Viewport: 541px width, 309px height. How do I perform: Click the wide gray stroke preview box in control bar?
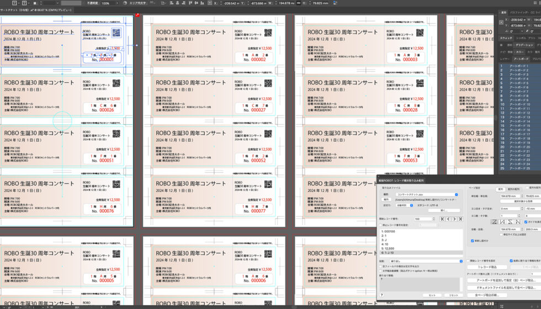click(71, 3)
